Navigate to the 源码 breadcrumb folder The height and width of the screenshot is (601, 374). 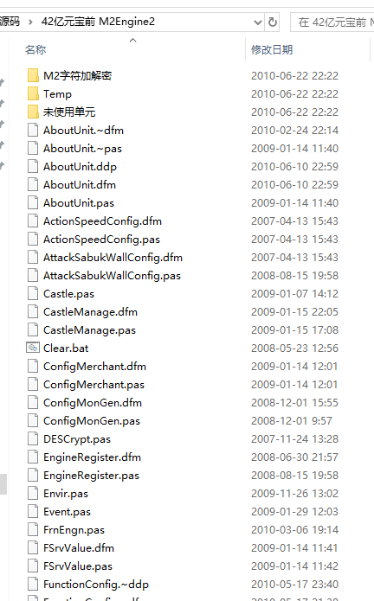click(10, 22)
